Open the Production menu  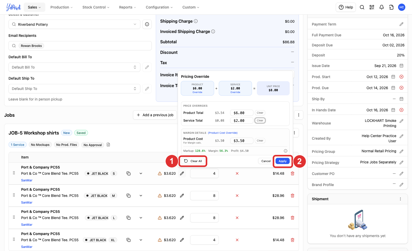(x=62, y=7)
